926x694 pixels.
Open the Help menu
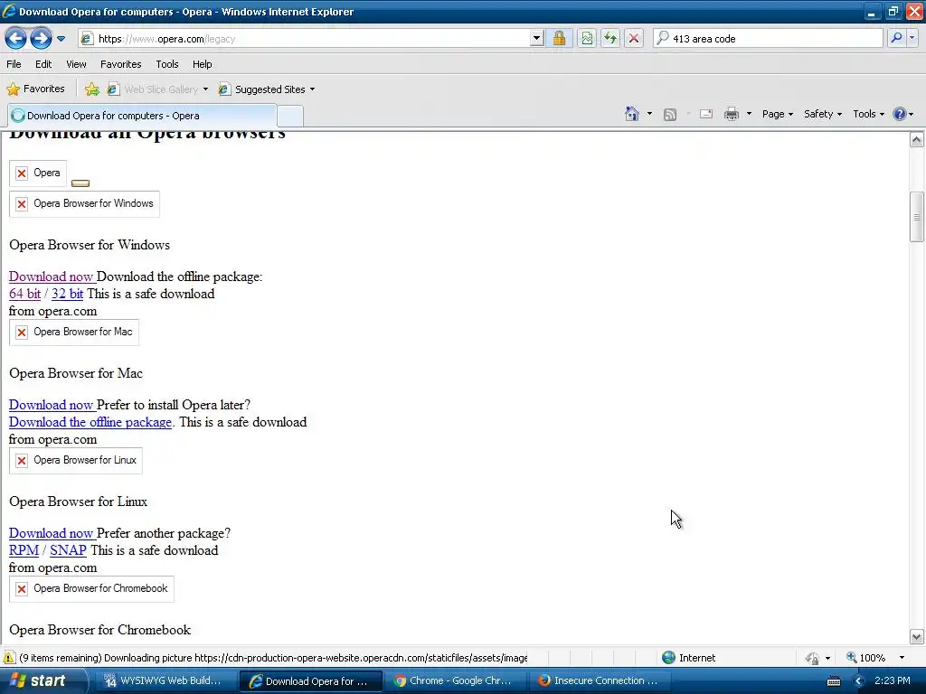(x=202, y=64)
